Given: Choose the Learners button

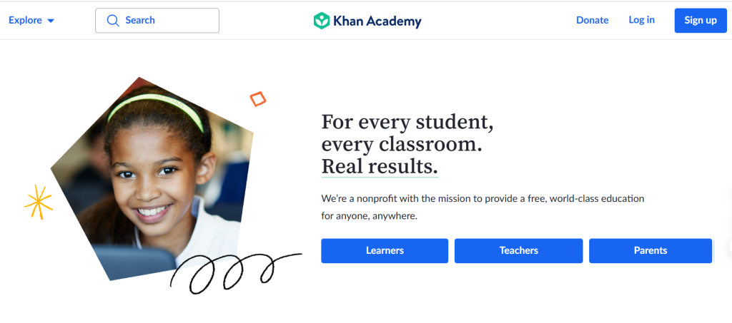Looking at the screenshot, I should [x=385, y=251].
